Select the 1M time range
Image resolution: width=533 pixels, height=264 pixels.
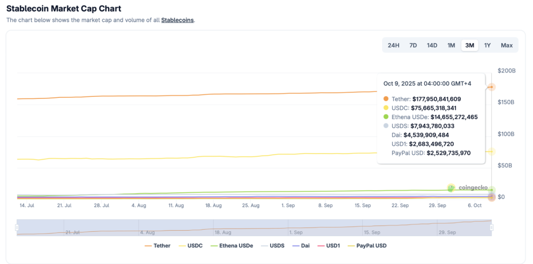click(x=451, y=45)
